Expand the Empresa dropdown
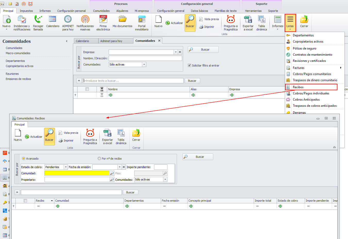Screen dimensions: 348x239 click(176, 52)
